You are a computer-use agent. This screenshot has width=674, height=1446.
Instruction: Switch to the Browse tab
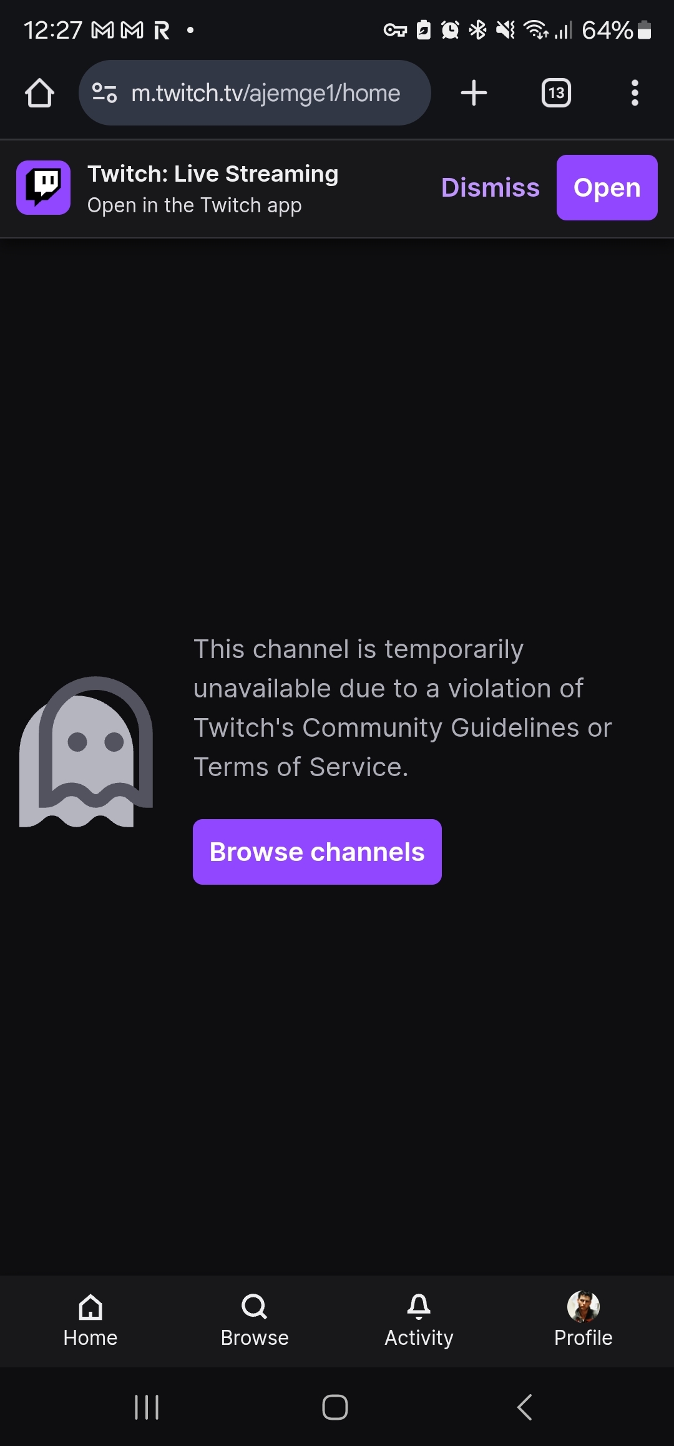pyautogui.click(x=255, y=1321)
